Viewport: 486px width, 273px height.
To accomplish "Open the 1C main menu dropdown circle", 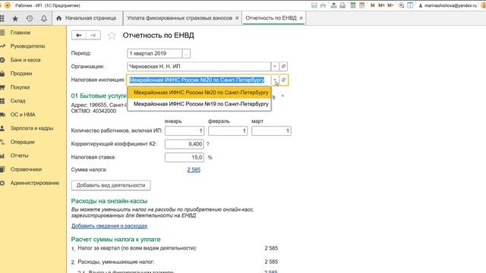I will coord(8,5).
